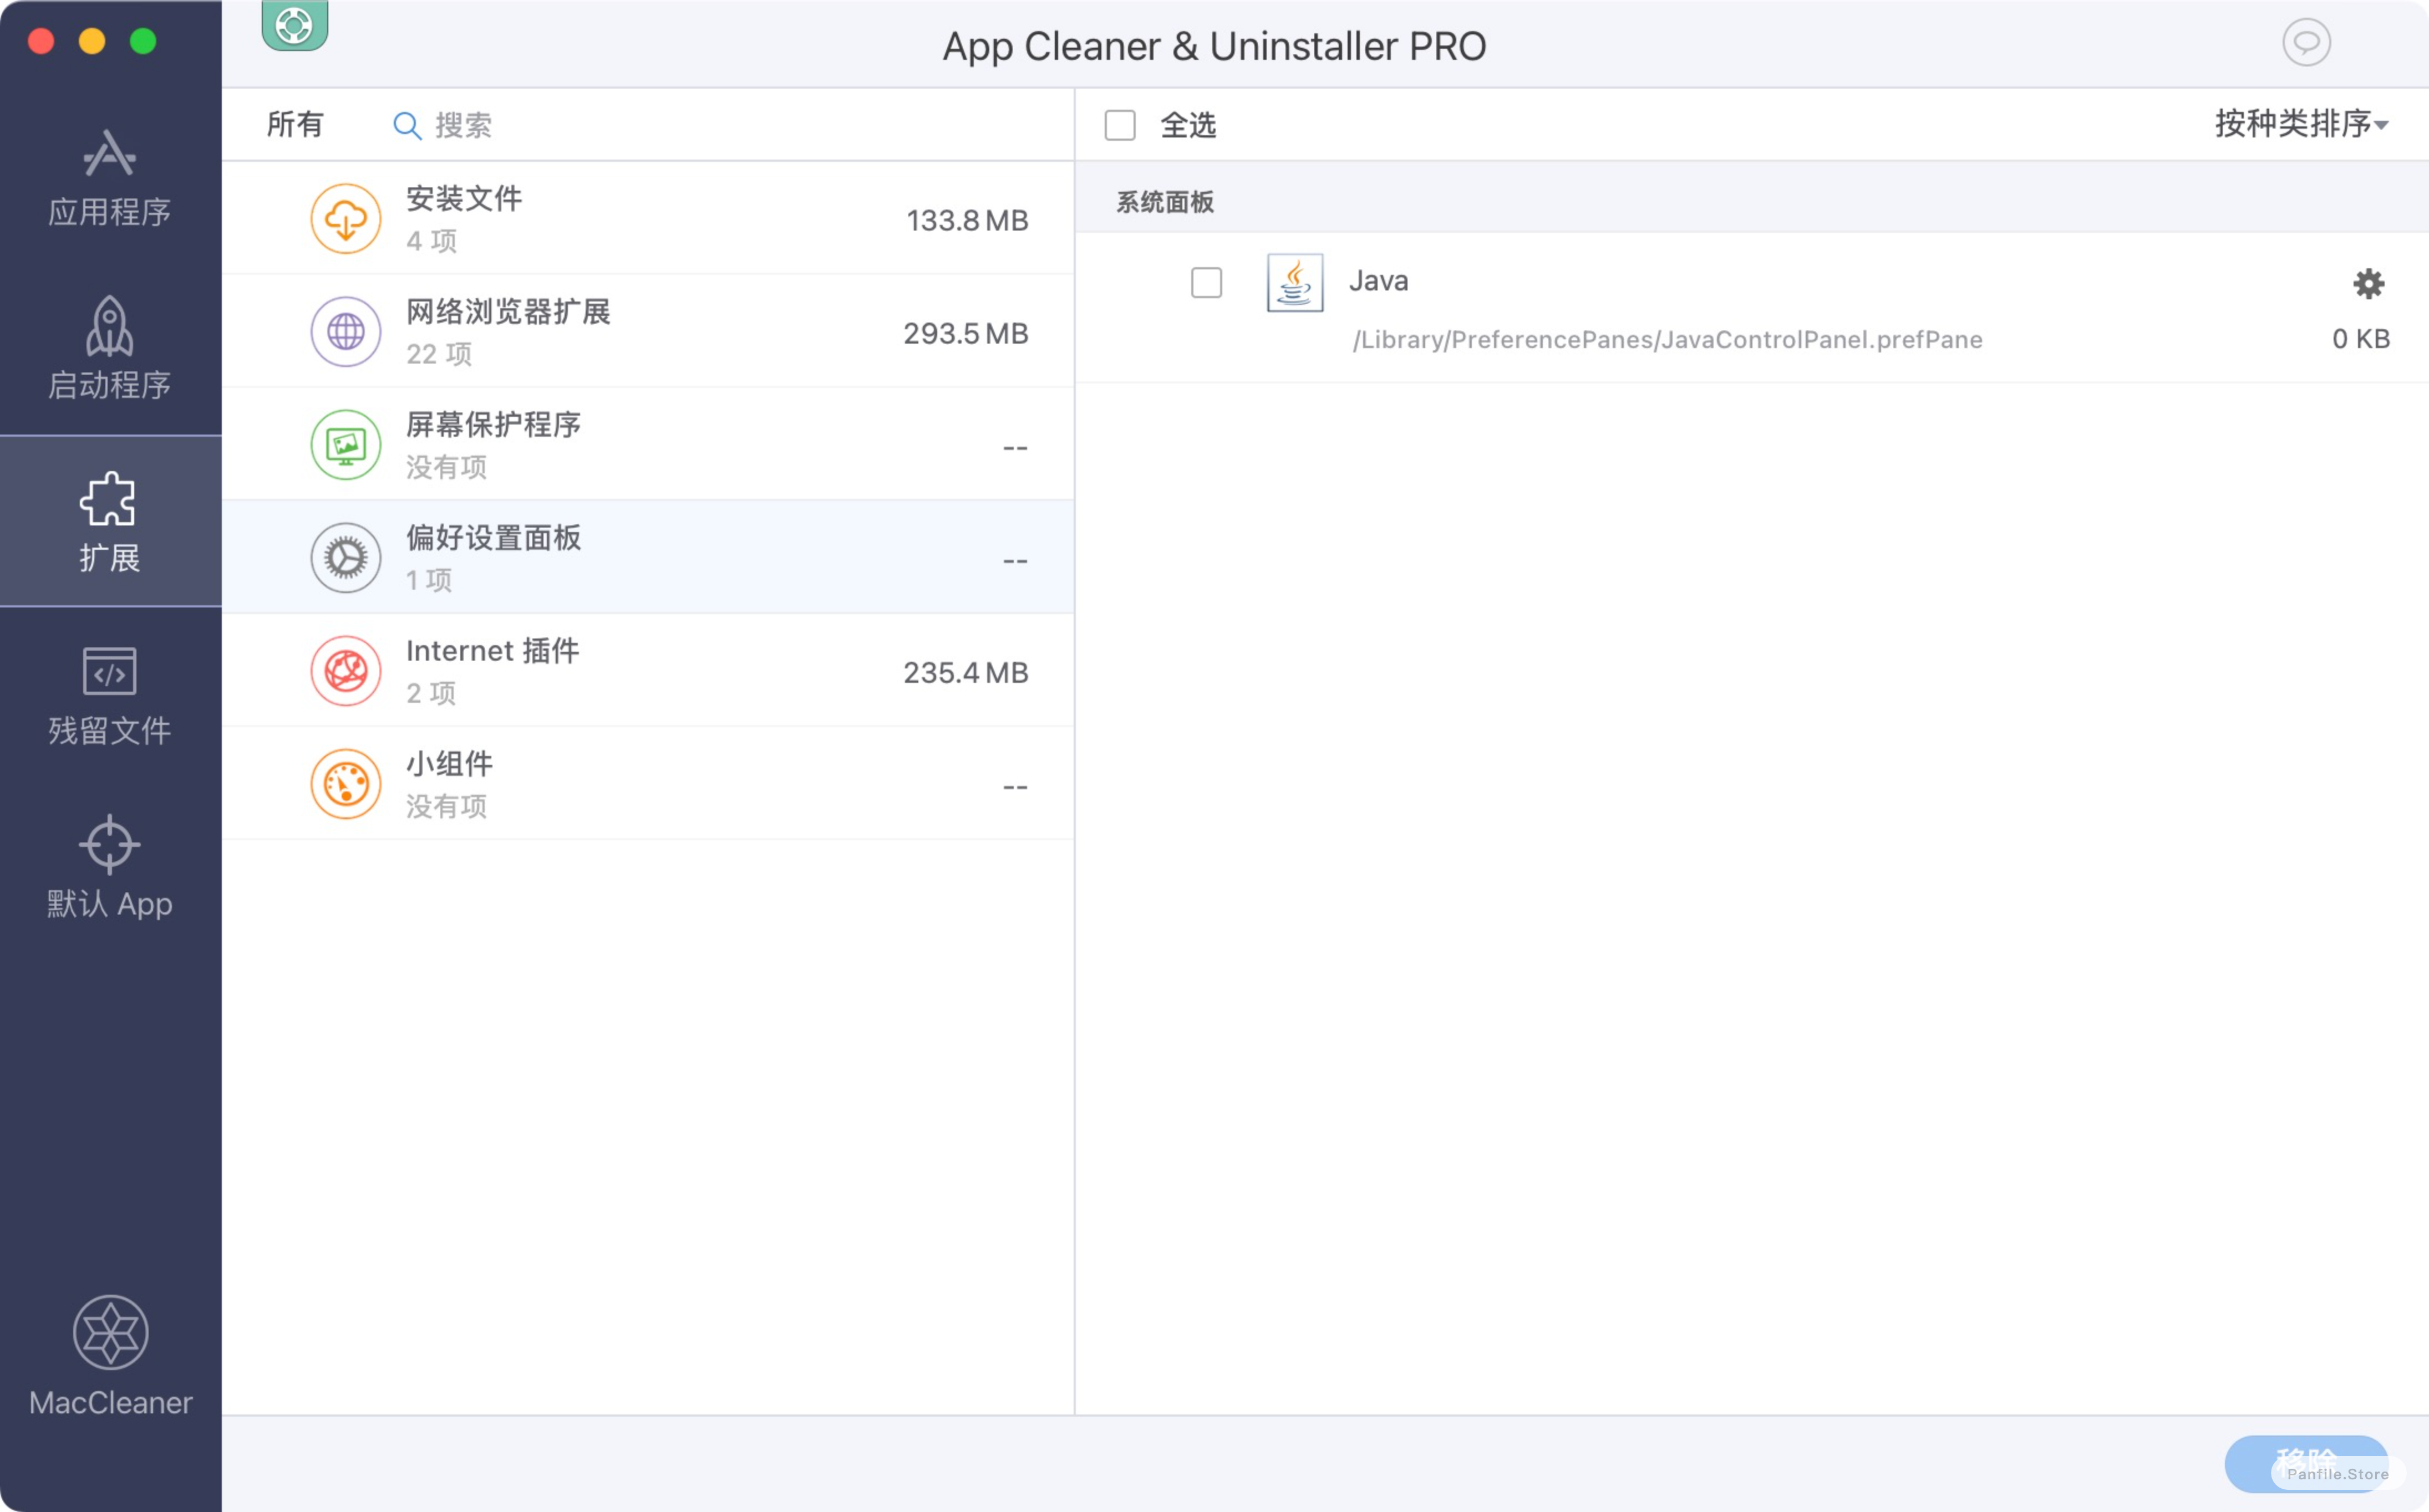Minimize the window with yellow button
The width and height of the screenshot is (2429, 1512).
(92, 41)
